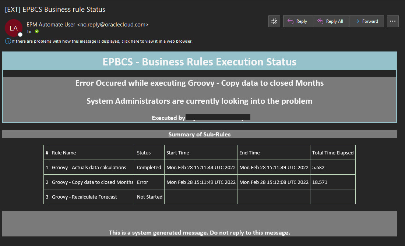This screenshot has height=246, width=405.
Task: Open the more actions ellipsis menu
Action: click(392, 21)
